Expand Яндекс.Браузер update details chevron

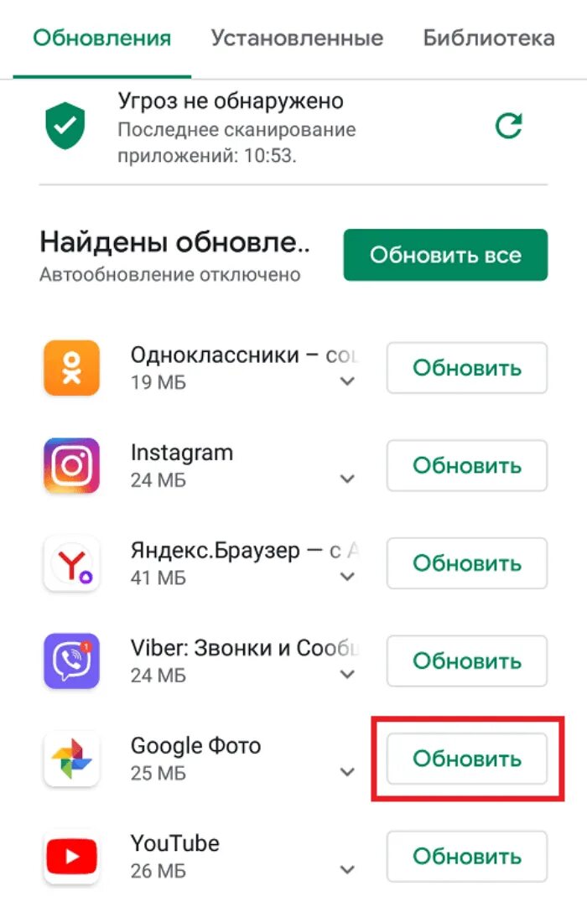tap(347, 577)
